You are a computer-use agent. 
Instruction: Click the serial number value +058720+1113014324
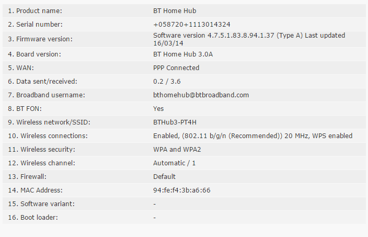[192, 24]
